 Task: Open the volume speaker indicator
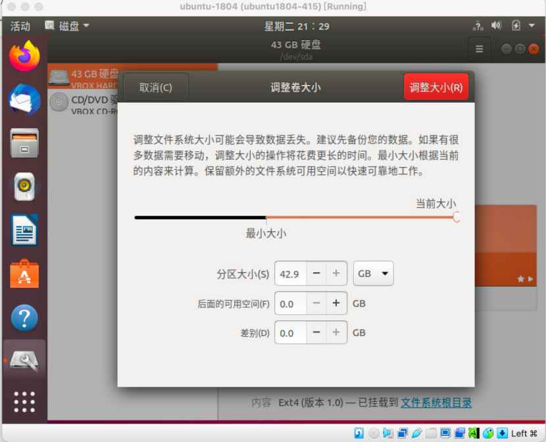(496, 26)
